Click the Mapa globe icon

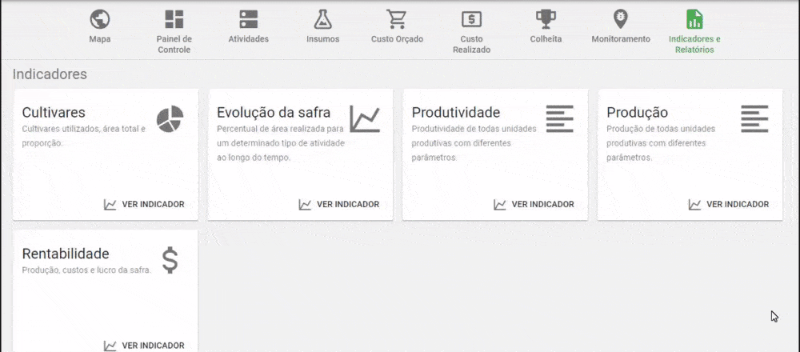pos(100,19)
